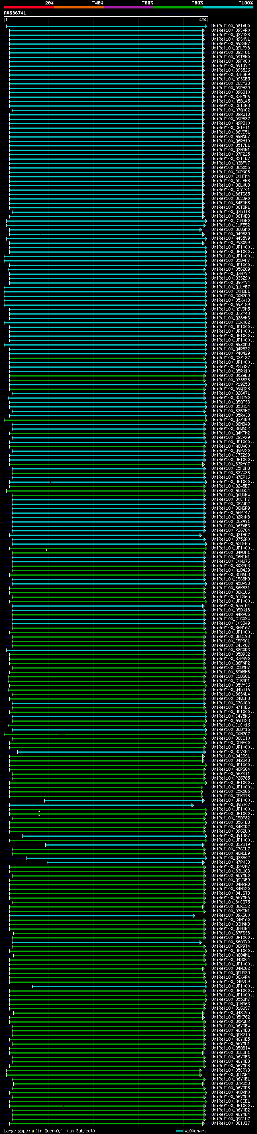Select hit UniRef100_A7QAC2
This screenshot has height=1134, width=257.
point(230,110)
